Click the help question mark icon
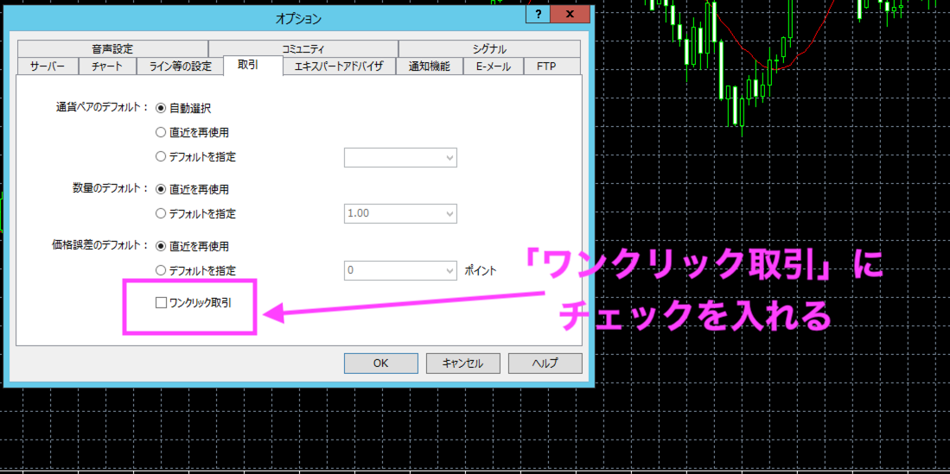Image resolution: width=950 pixels, height=474 pixels. point(538,16)
